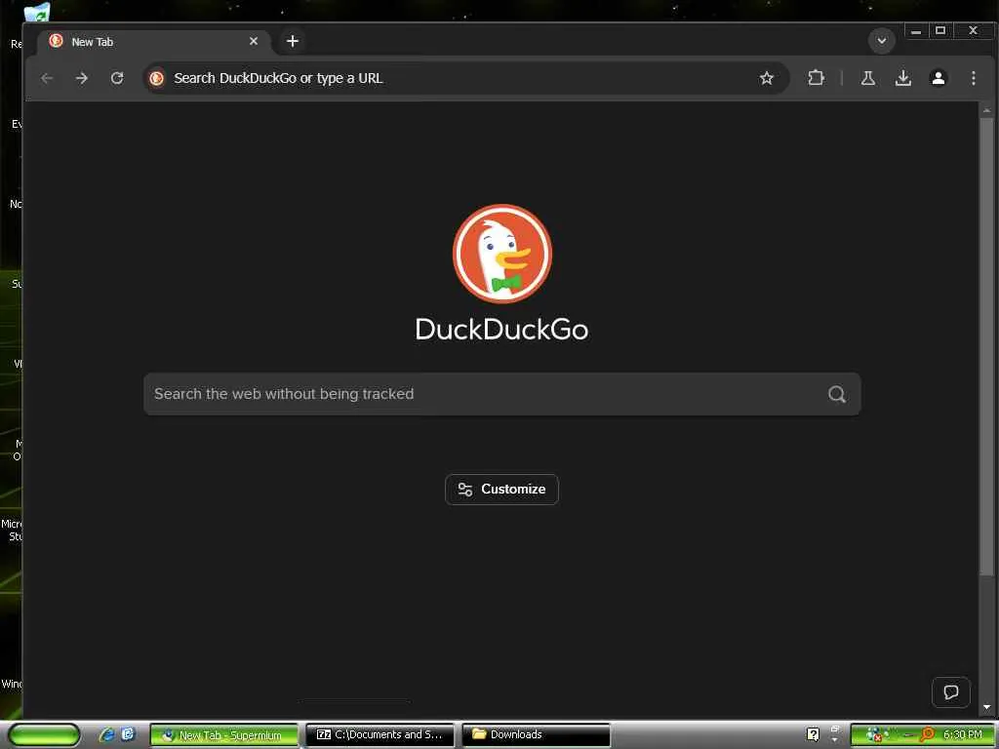Open the Recycle Bin desktop icon
Screen dimensions: 999x749
pyautogui.click(x=37, y=13)
